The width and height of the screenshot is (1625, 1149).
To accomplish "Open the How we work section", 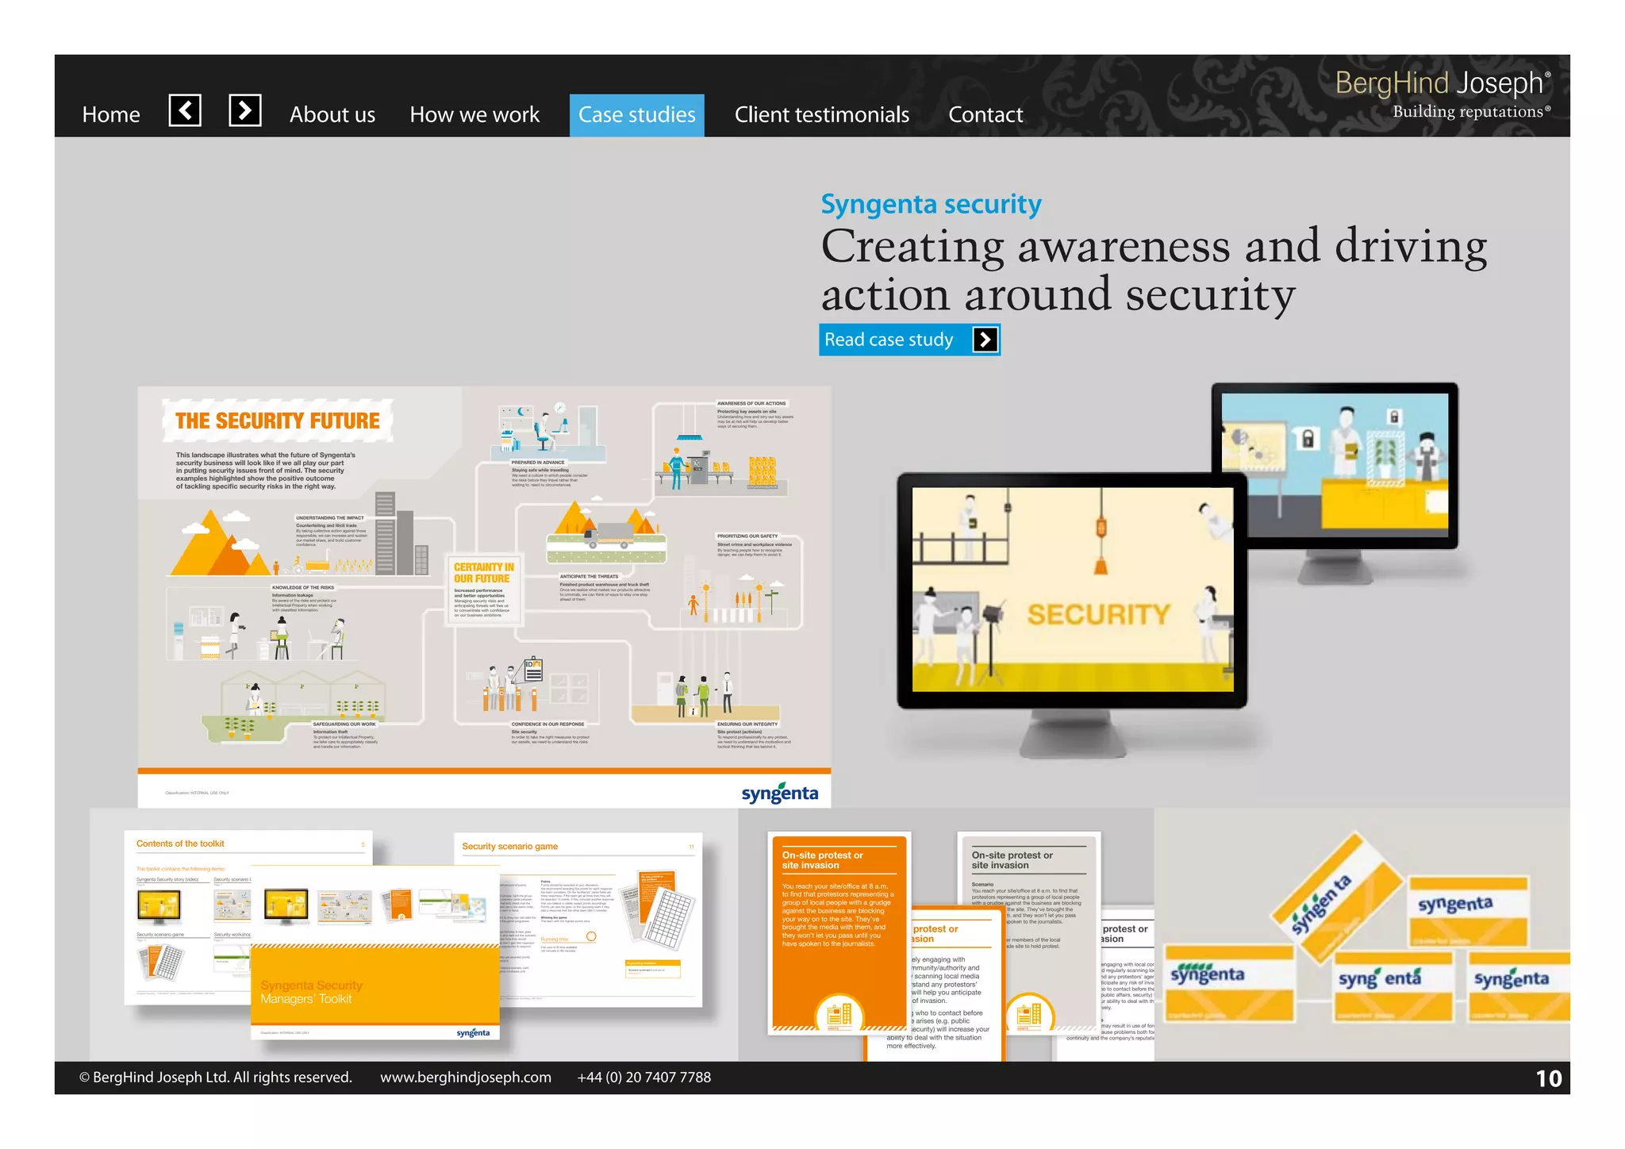I will tap(474, 115).
